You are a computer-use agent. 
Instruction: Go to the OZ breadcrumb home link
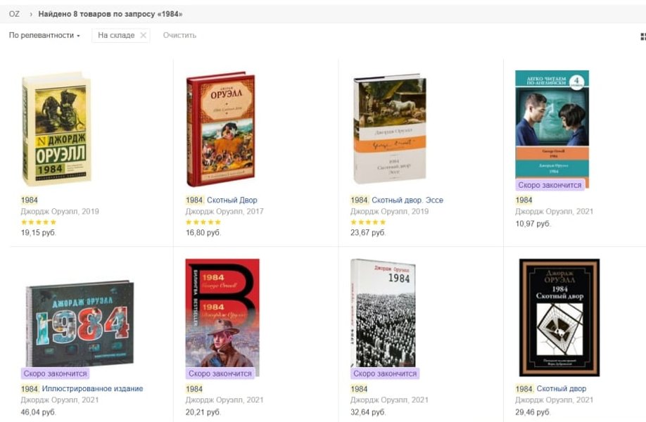pos(14,14)
